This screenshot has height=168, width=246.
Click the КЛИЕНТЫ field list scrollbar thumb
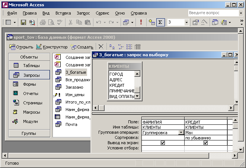coord(137,90)
